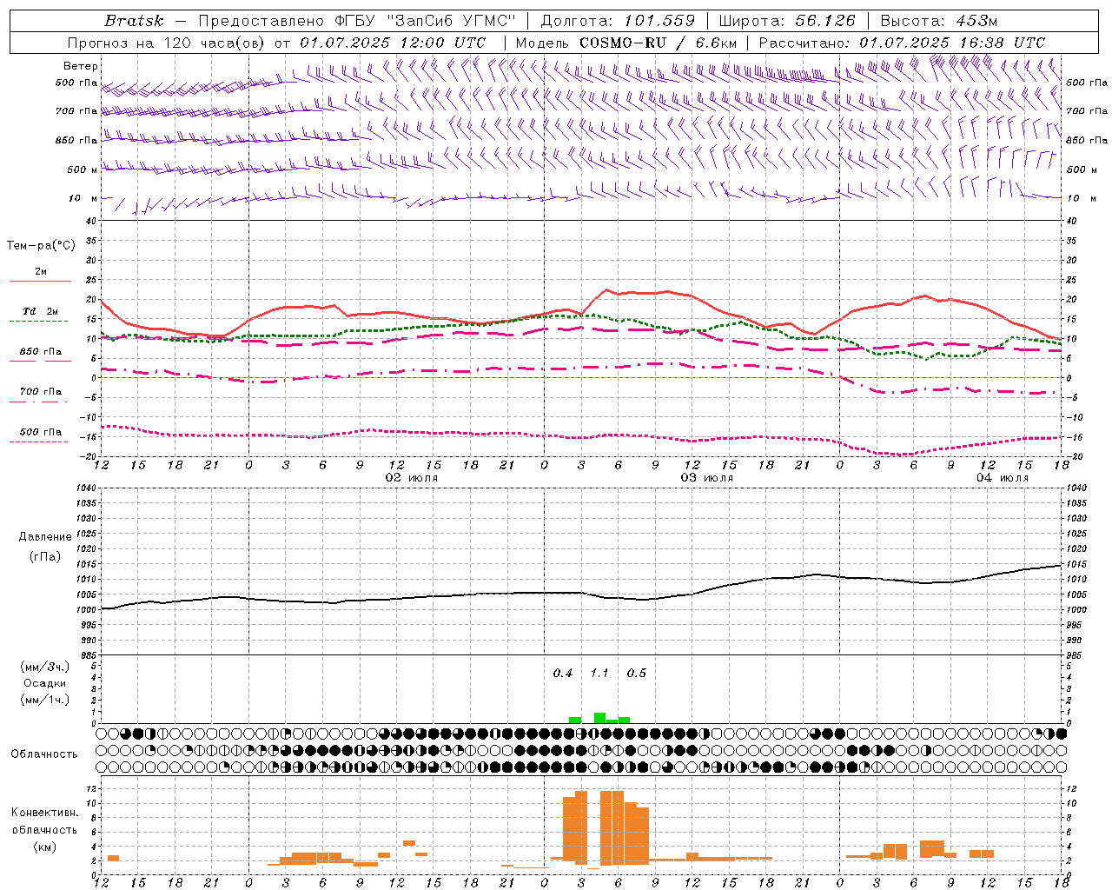Select the Тем-ра(°C) temperature panel label

coord(41,246)
